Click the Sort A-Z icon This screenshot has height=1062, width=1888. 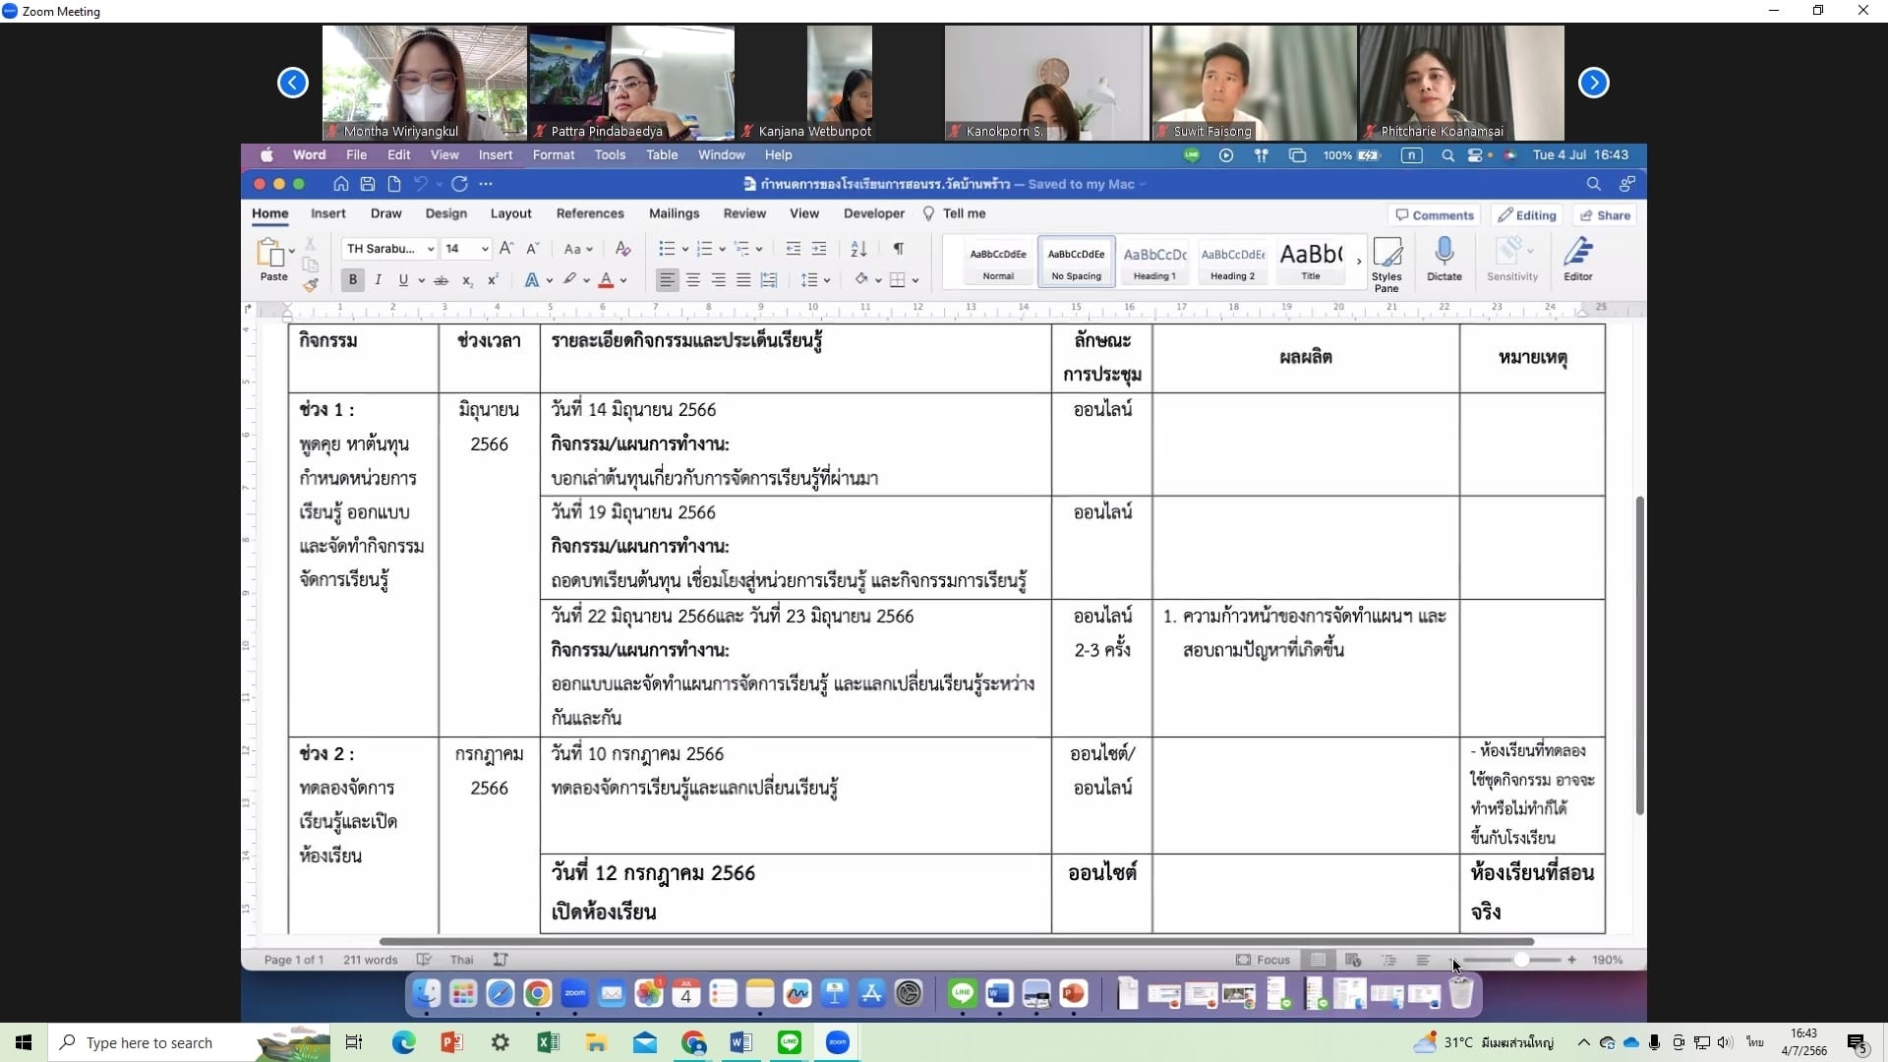coord(858,249)
